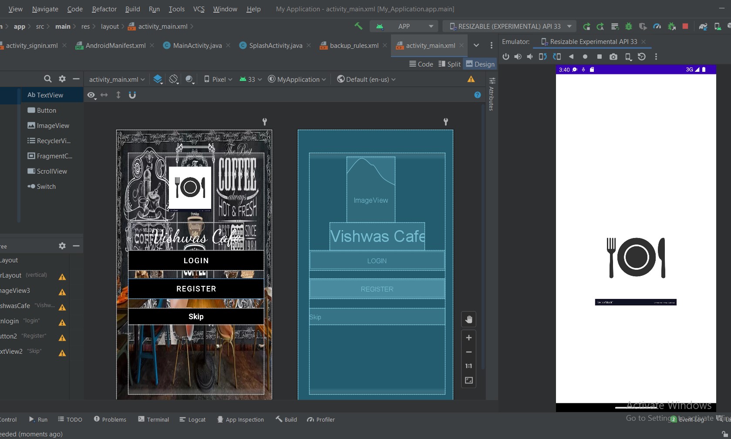Click zoom to fit screen icon
This screenshot has width=731, height=439.
[x=468, y=380]
